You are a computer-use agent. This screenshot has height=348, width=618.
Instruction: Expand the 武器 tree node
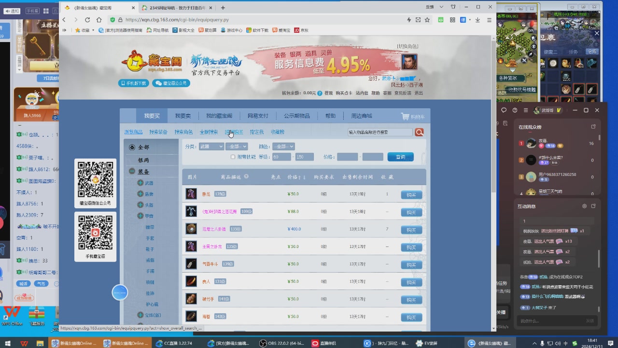[x=140, y=183]
